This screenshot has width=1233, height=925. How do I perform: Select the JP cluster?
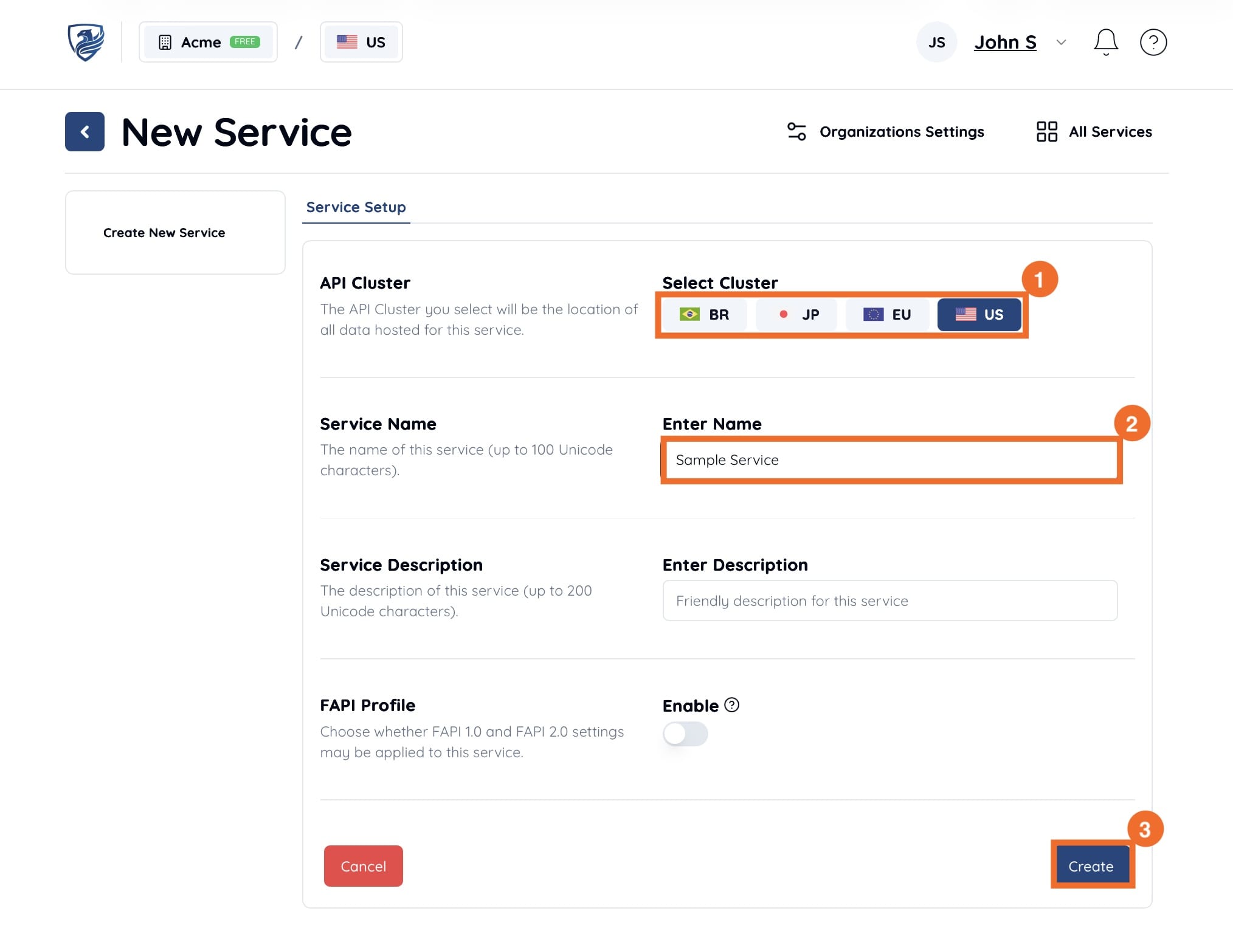[796, 314]
